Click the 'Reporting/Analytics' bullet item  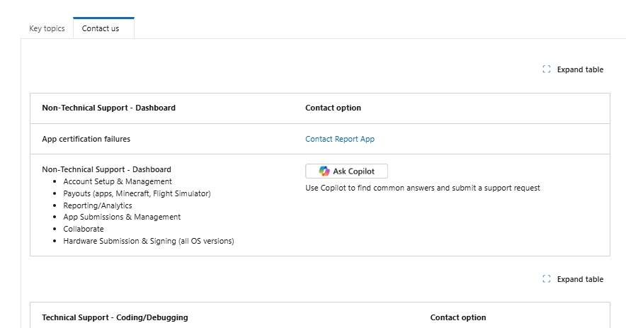98,205
